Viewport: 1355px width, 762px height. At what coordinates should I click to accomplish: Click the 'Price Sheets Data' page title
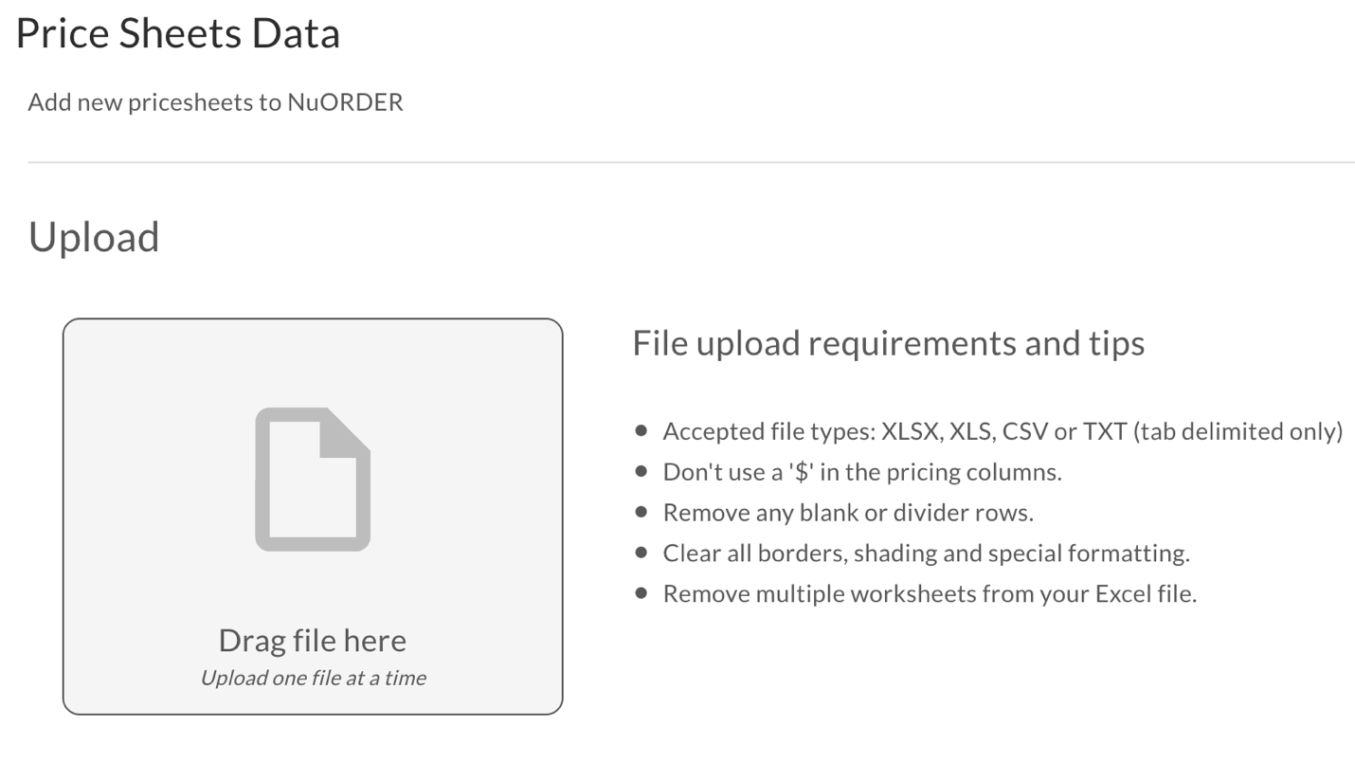click(x=178, y=34)
